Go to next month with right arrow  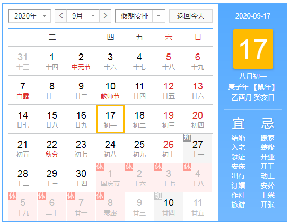(105, 16)
